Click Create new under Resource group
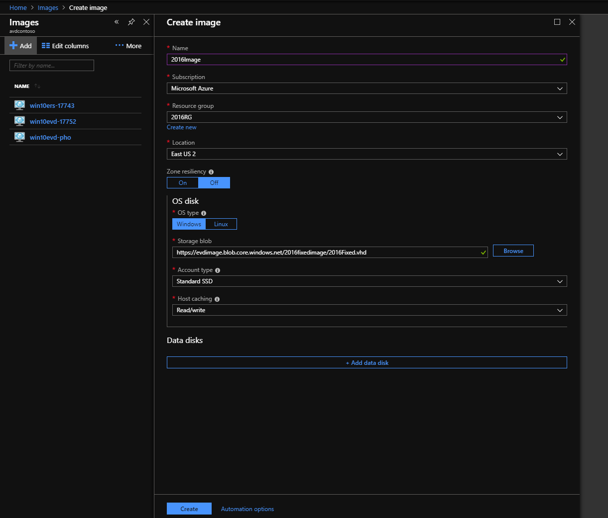 point(181,127)
